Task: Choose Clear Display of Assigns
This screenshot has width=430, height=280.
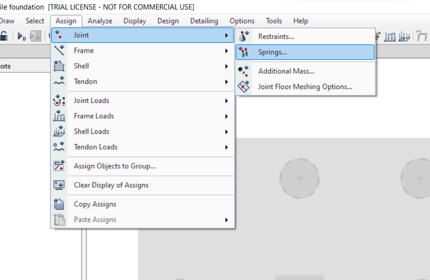Action: (x=142, y=185)
